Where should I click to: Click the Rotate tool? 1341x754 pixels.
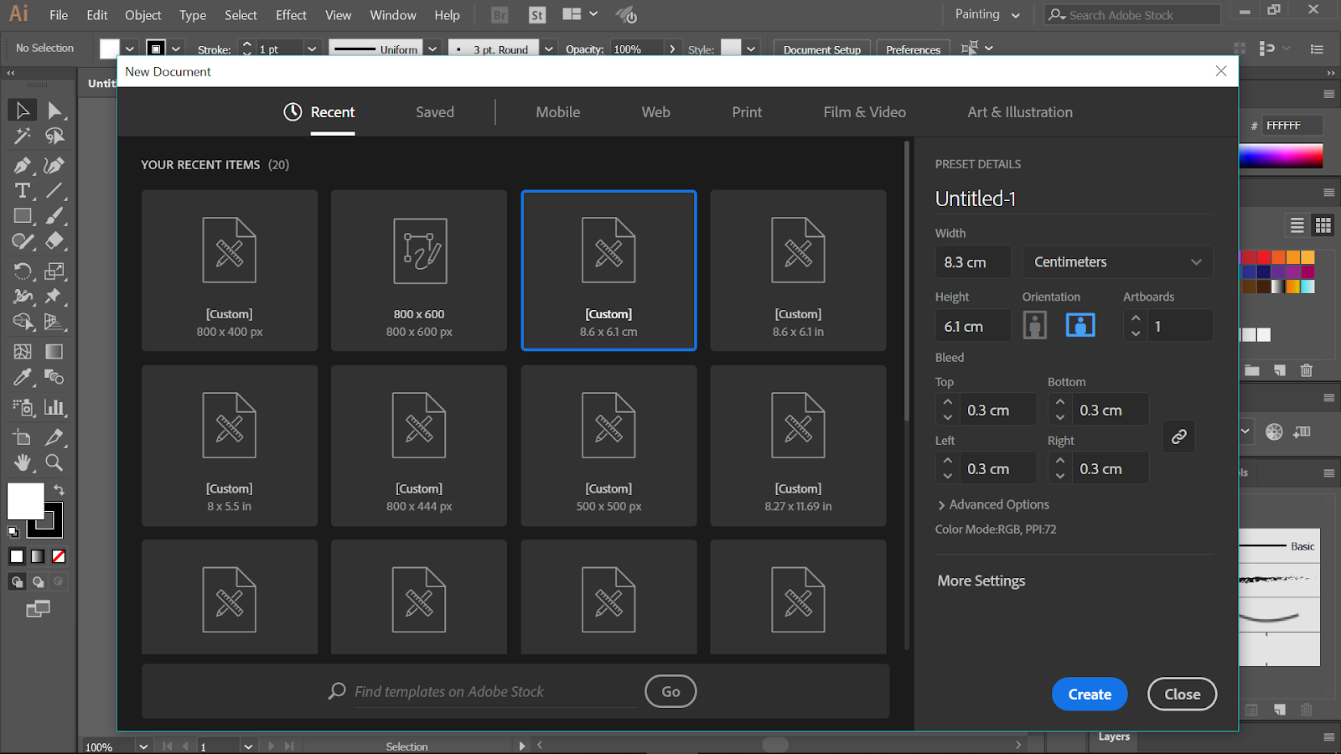pyautogui.click(x=23, y=271)
